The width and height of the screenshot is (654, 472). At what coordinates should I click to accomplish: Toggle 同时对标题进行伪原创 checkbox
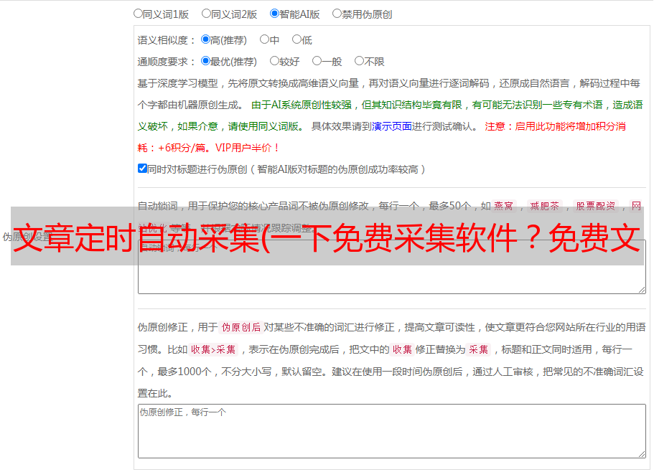[x=142, y=169]
